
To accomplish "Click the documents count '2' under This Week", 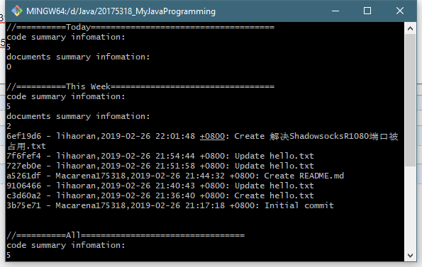I will [x=9, y=126].
